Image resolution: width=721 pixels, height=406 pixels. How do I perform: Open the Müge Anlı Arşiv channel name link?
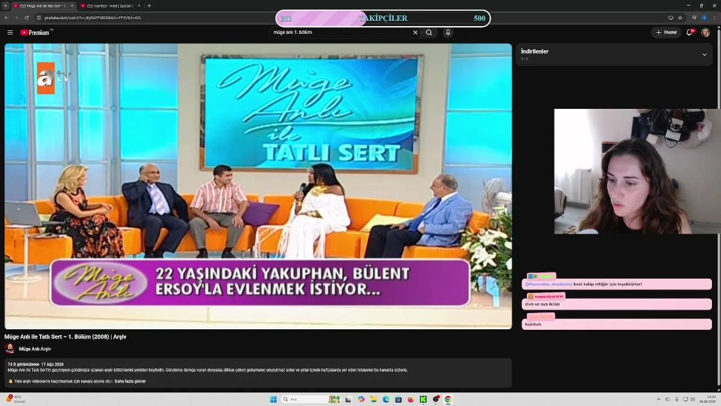(35, 349)
